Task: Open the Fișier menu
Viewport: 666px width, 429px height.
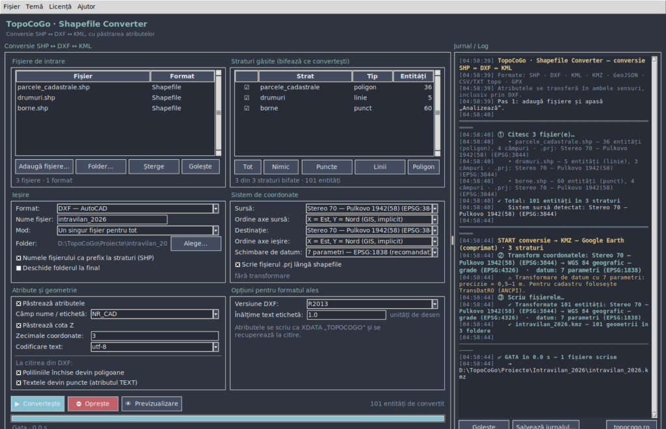Action: pyautogui.click(x=12, y=6)
